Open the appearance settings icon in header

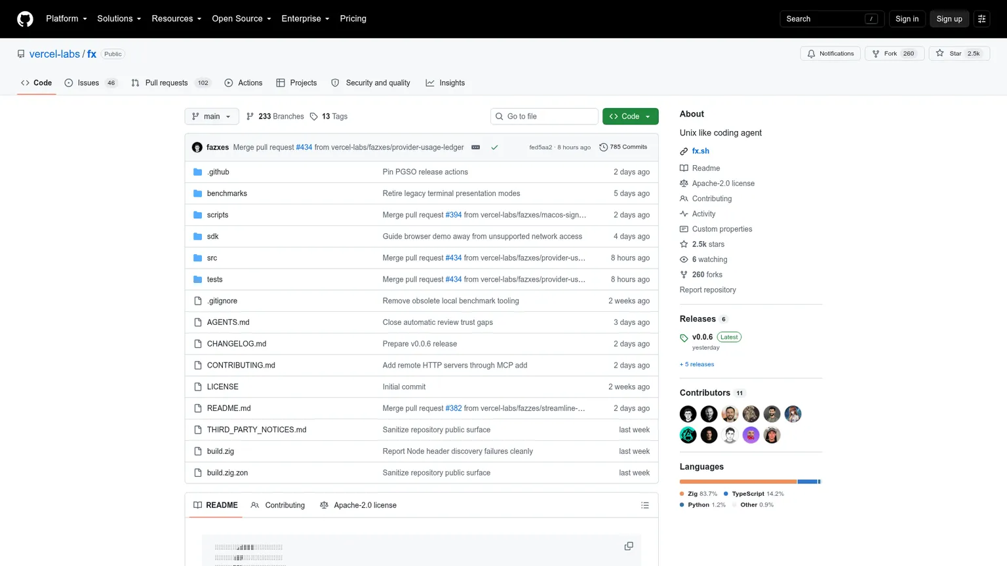981,19
